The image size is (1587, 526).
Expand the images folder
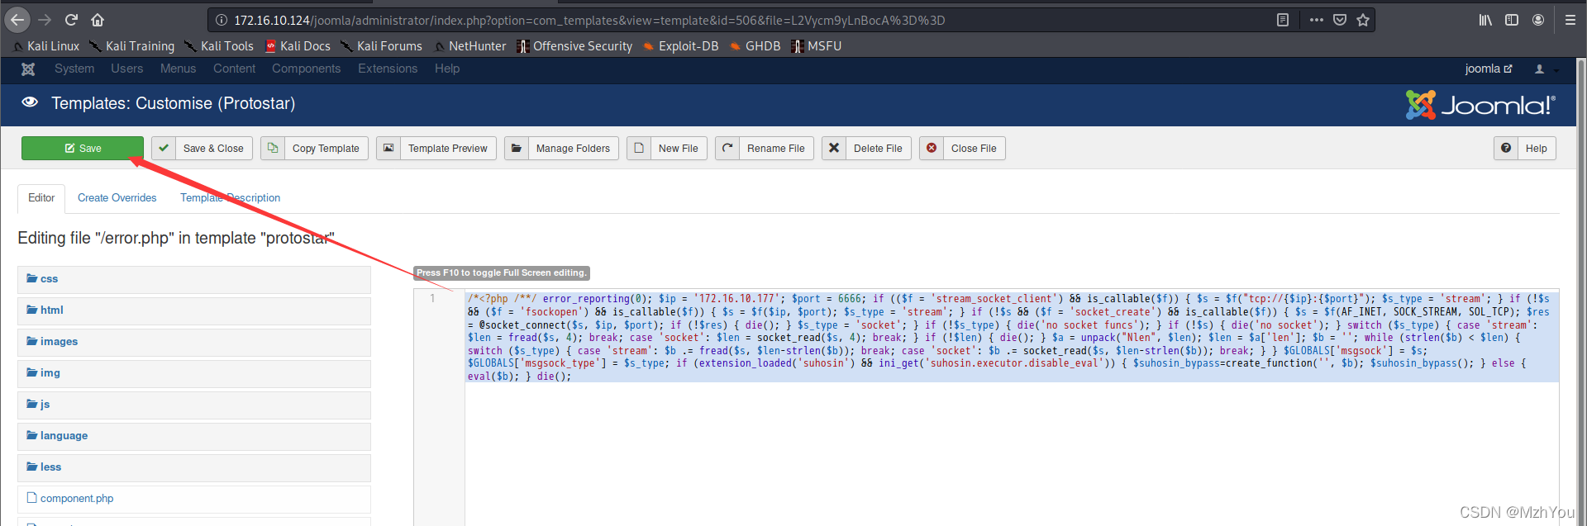(x=193, y=342)
